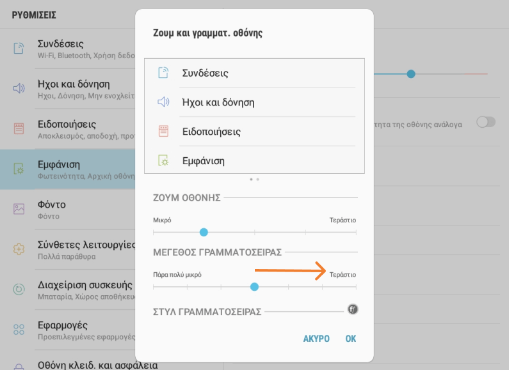Click the Τεράστιο label for font size

(x=343, y=274)
